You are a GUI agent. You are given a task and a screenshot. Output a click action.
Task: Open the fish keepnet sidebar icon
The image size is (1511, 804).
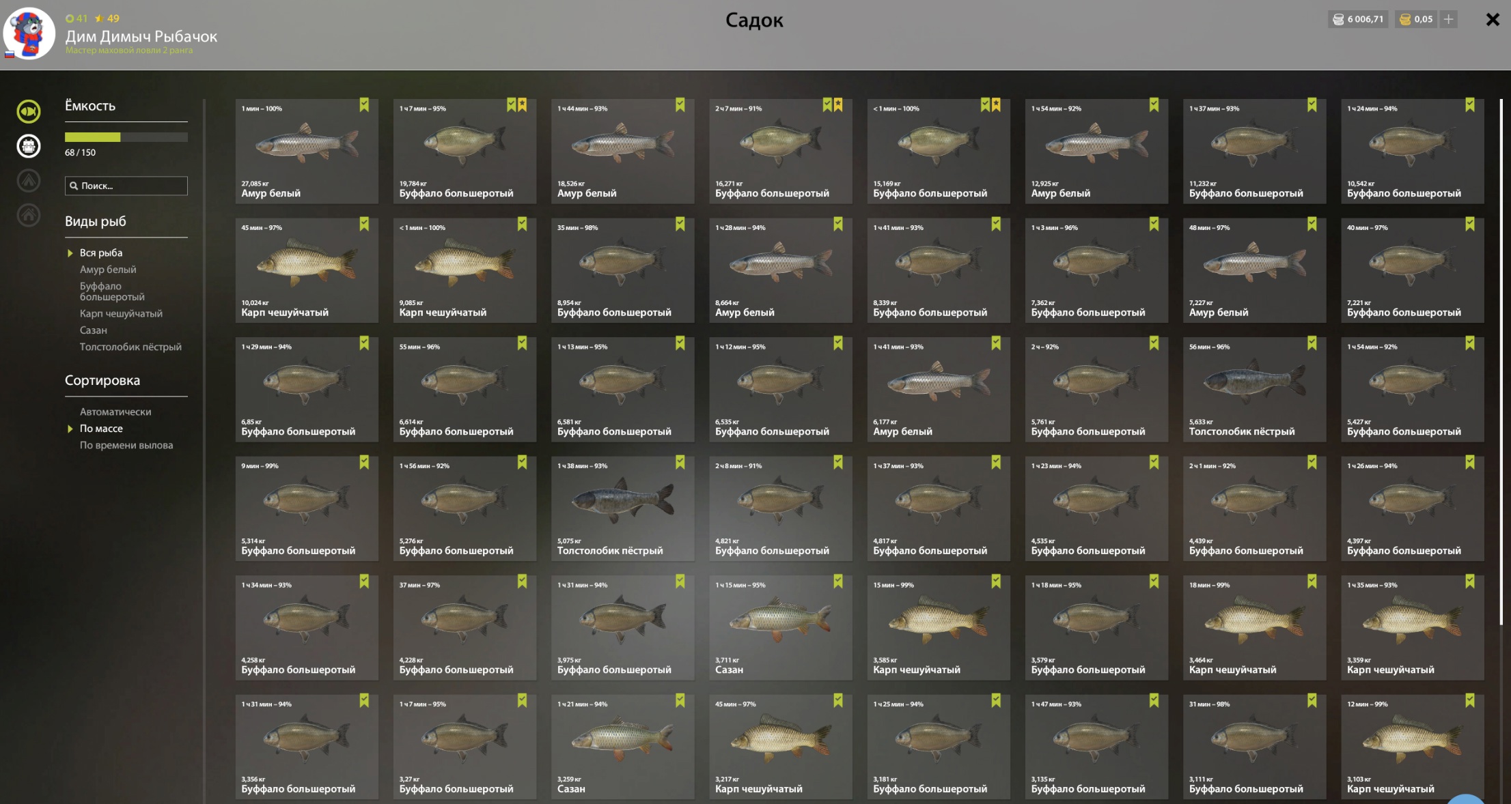coord(29,111)
